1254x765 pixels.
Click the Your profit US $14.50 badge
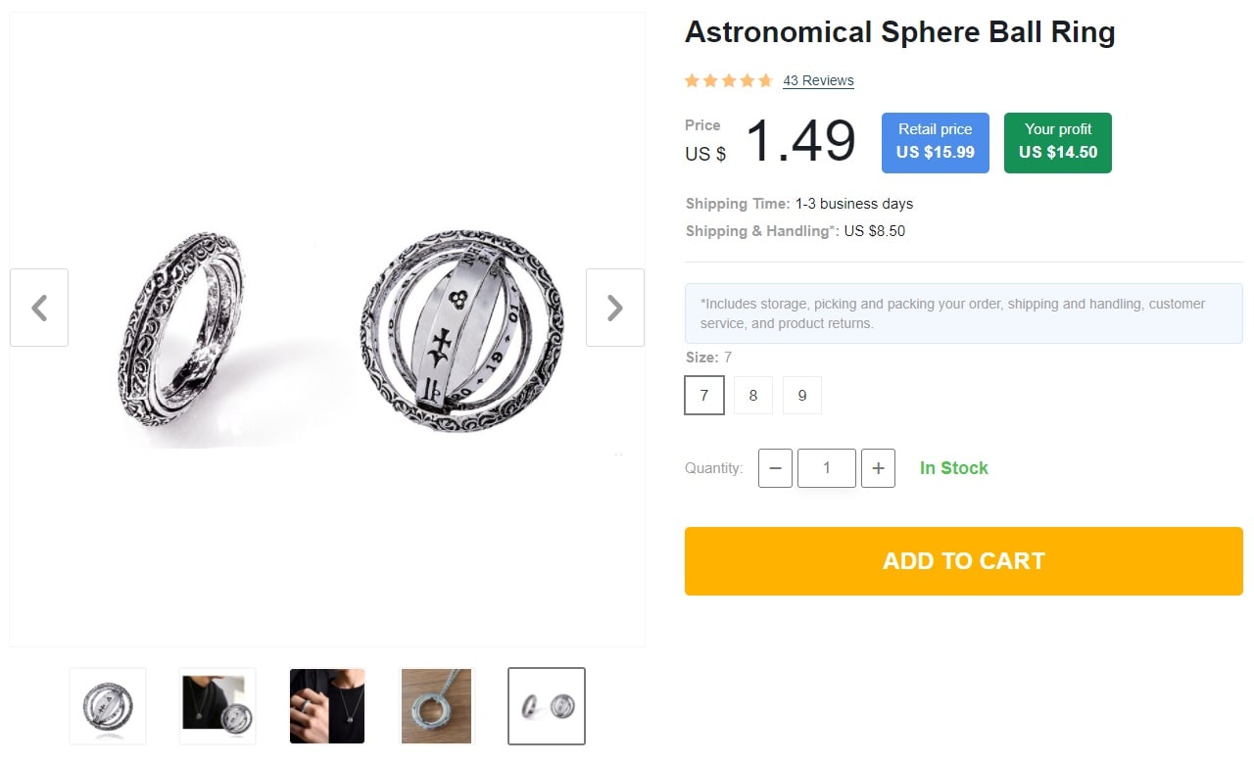pos(1057,142)
